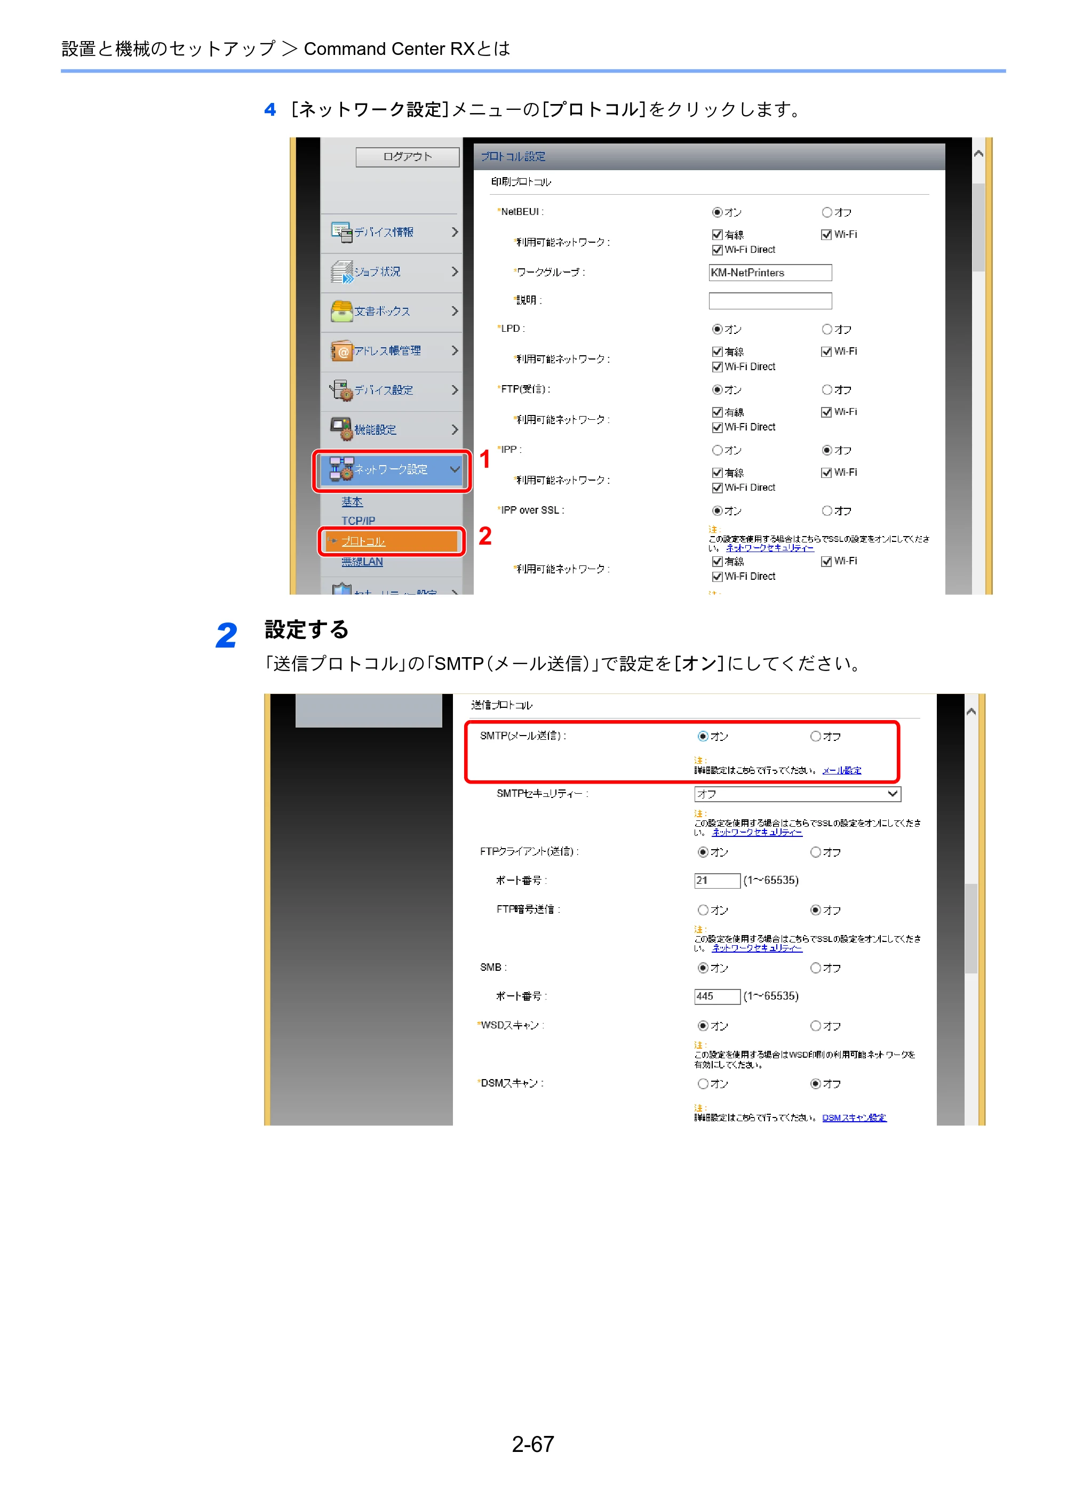
Task: Set WSDスキャン to オフ
Action: click(x=815, y=1025)
